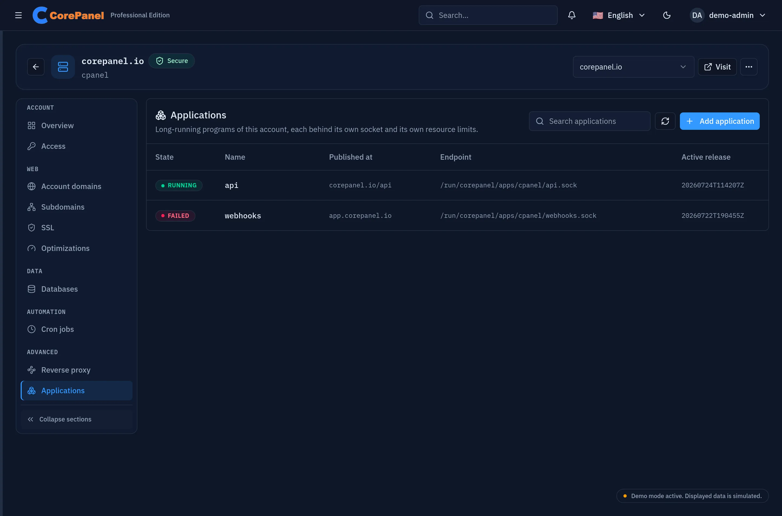Image resolution: width=782 pixels, height=516 pixels.
Task: Click the webhooks.sock endpoint path
Action: tap(518, 216)
